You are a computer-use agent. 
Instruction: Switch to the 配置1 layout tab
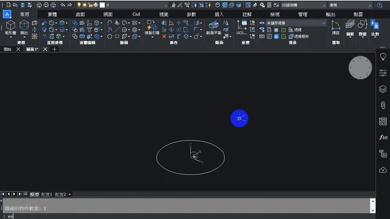tap(46, 195)
